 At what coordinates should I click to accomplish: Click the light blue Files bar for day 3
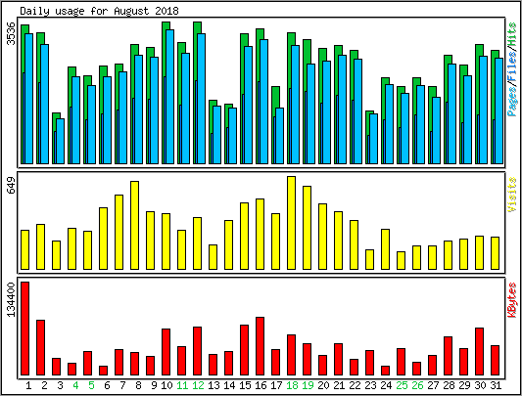pos(61,142)
